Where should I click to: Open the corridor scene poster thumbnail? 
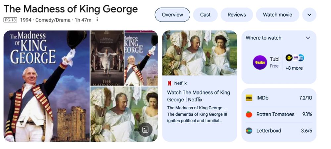[107, 58]
